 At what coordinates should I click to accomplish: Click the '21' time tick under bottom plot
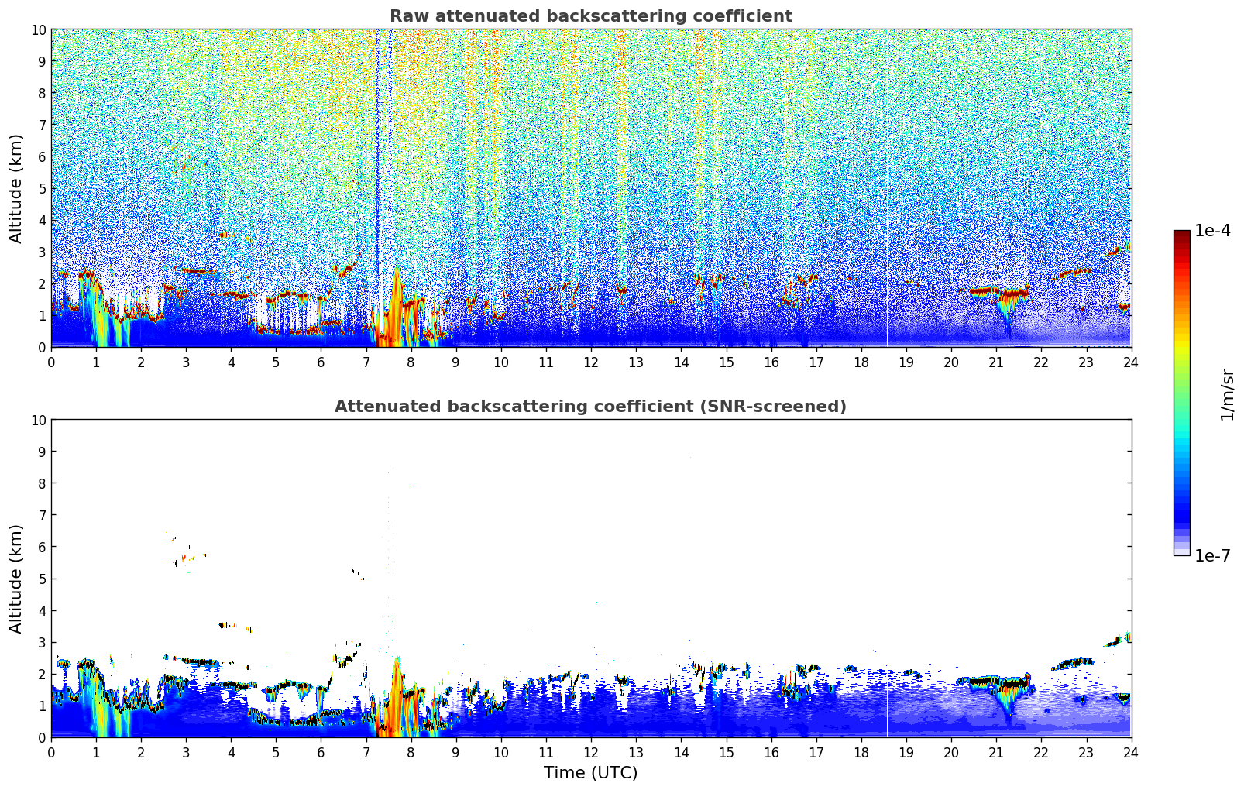coord(996,753)
